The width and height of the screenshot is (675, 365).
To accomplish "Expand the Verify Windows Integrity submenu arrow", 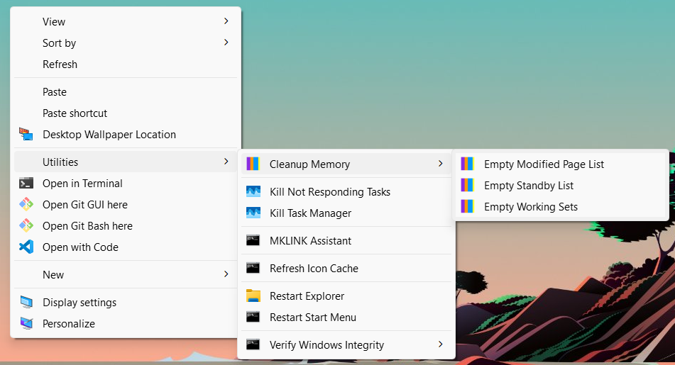I will 441,344.
